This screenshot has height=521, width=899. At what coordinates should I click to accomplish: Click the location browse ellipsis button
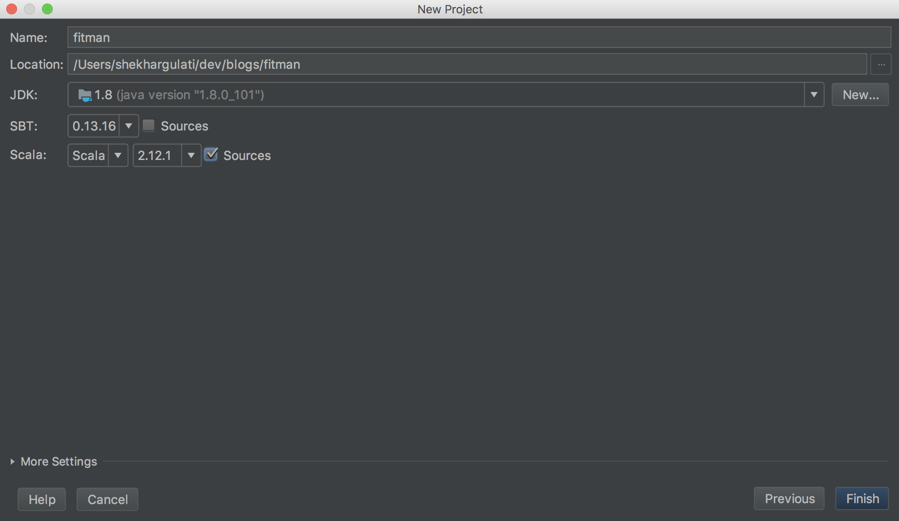881,64
